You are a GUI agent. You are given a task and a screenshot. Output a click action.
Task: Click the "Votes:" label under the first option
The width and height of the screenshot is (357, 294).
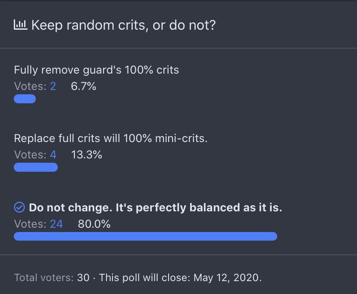[30, 86]
